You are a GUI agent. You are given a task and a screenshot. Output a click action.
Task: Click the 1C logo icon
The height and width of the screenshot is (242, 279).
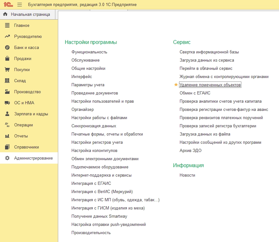8,4
